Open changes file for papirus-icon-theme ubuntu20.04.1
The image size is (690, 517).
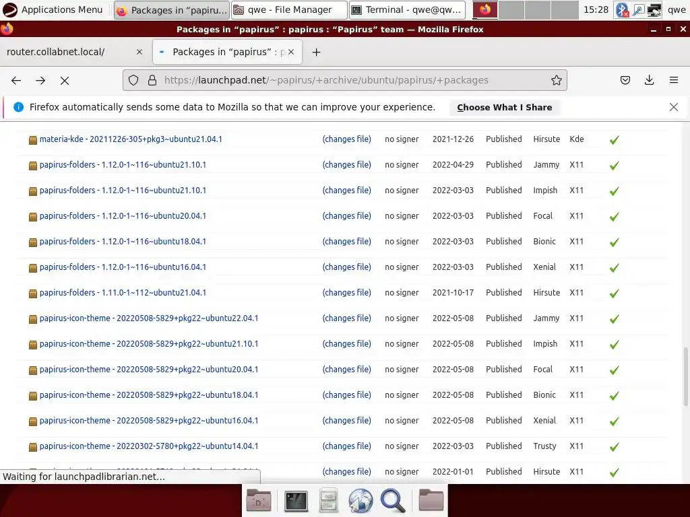(x=347, y=370)
